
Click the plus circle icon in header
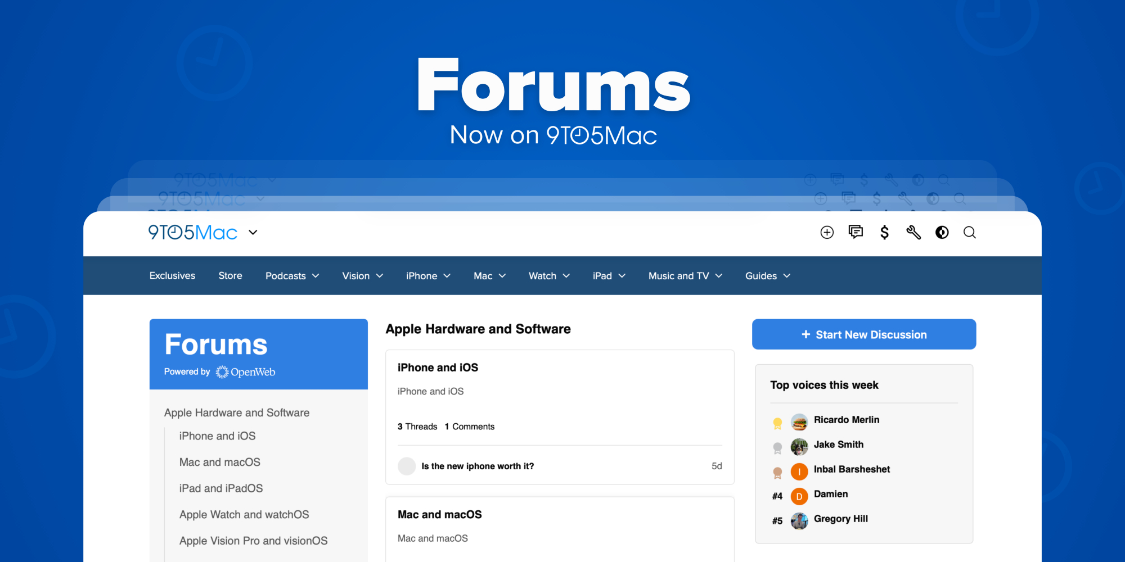pos(827,233)
